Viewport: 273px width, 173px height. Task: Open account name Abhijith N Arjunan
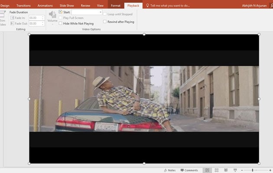[x=254, y=6]
